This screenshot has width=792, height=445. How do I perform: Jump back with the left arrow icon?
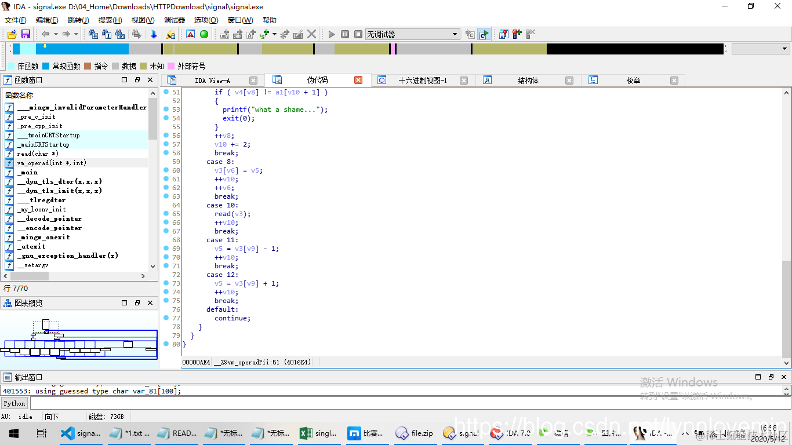45,34
